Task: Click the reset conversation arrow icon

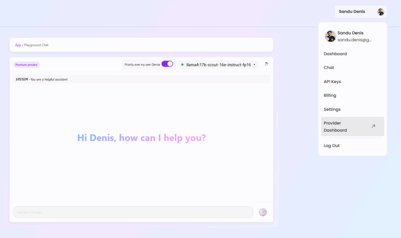Action: [266, 64]
